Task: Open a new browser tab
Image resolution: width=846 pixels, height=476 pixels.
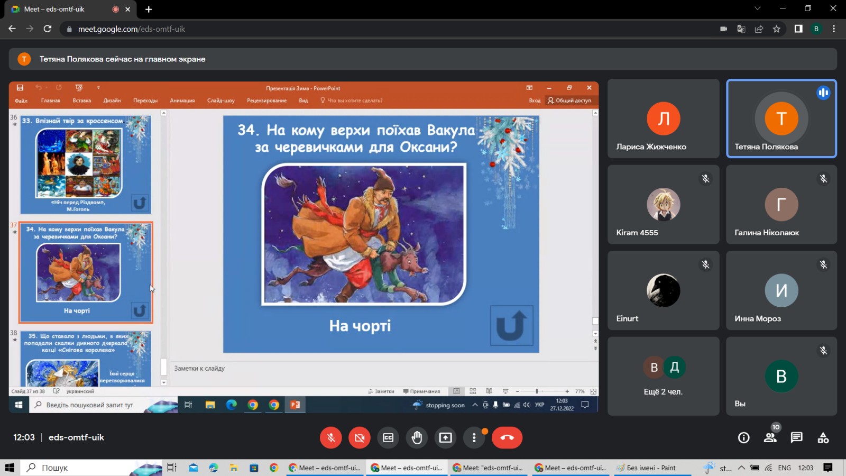Action: (x=149, y=10)
